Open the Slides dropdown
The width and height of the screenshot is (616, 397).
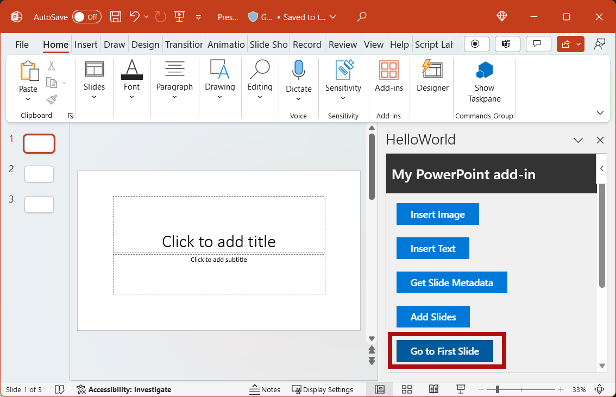(x=95, y=80)
